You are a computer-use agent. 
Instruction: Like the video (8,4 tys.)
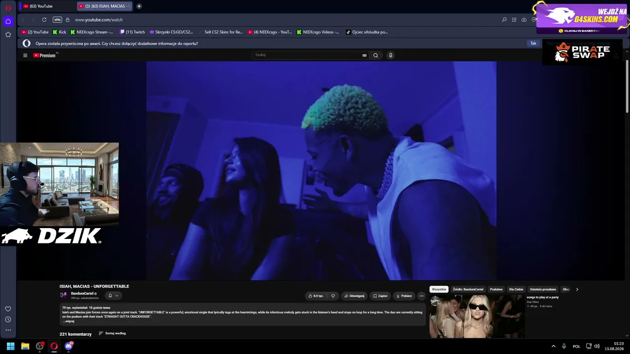coord(315,296)
